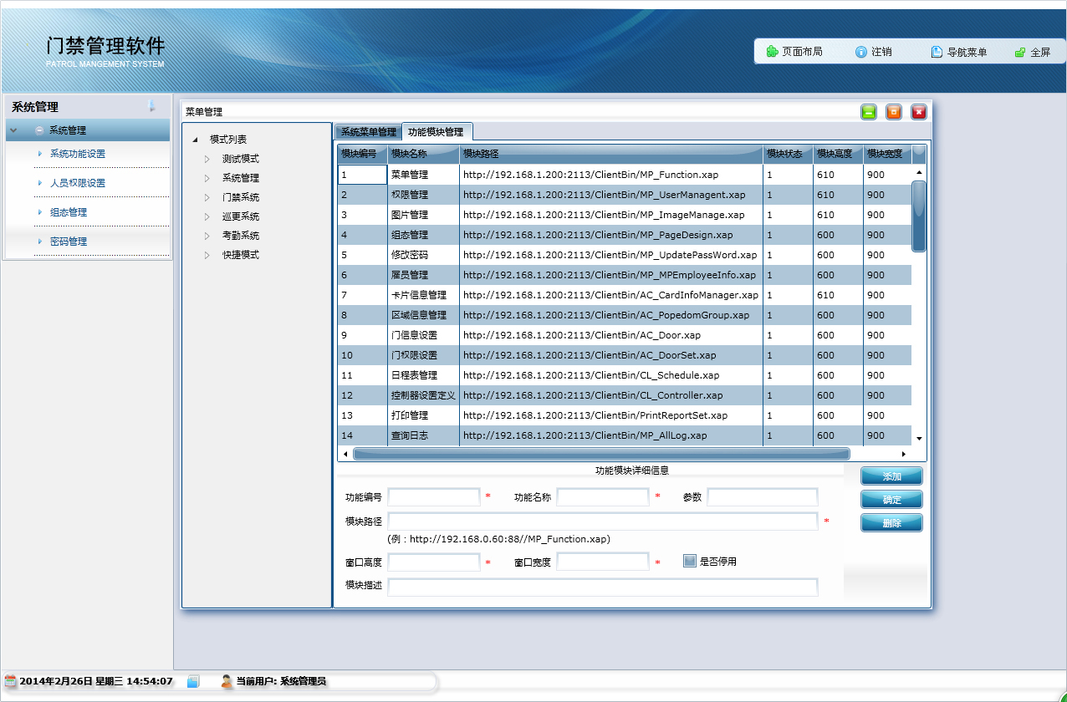1067x702 pixels.
Task: Click the table scroll up arrow
Action: [x=919, y=172]
